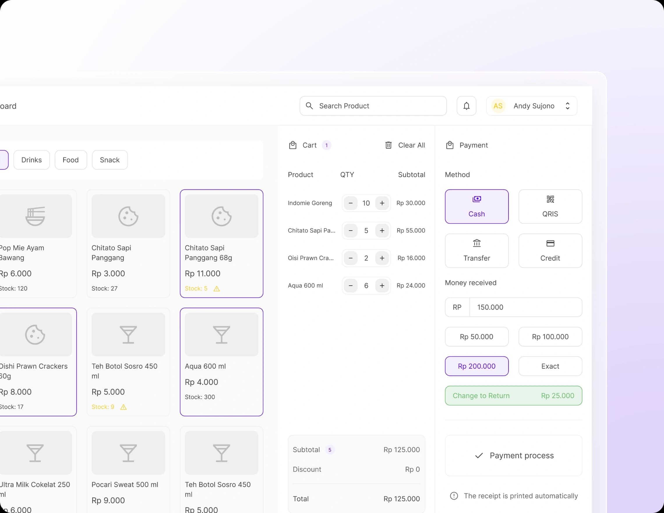
Task: Decrease Oisi Prawn Cra... quantity
Action: point(351,258)
